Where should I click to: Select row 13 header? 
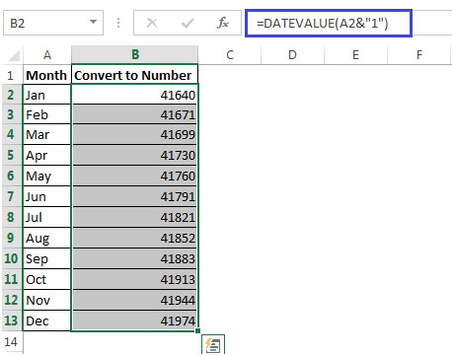[x=11, y=320]
